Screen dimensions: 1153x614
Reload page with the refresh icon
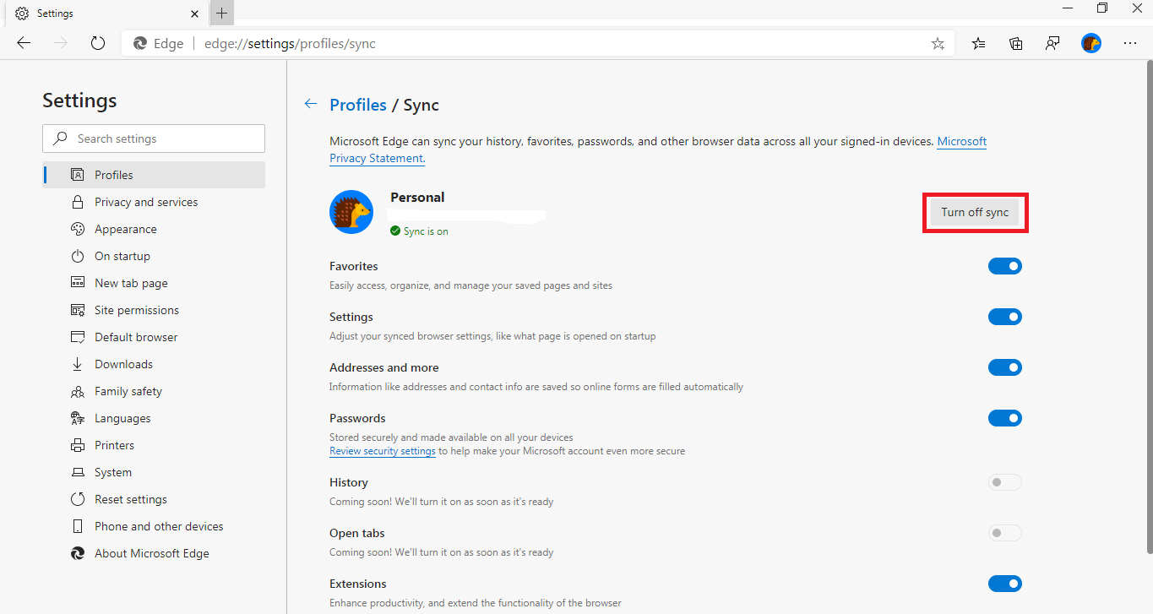click(x=98, y=43)
